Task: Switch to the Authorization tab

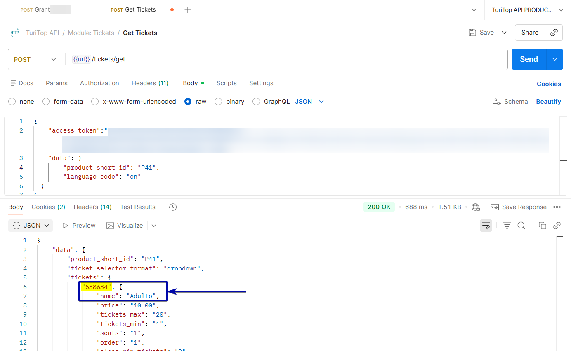Action: [99, 83]
